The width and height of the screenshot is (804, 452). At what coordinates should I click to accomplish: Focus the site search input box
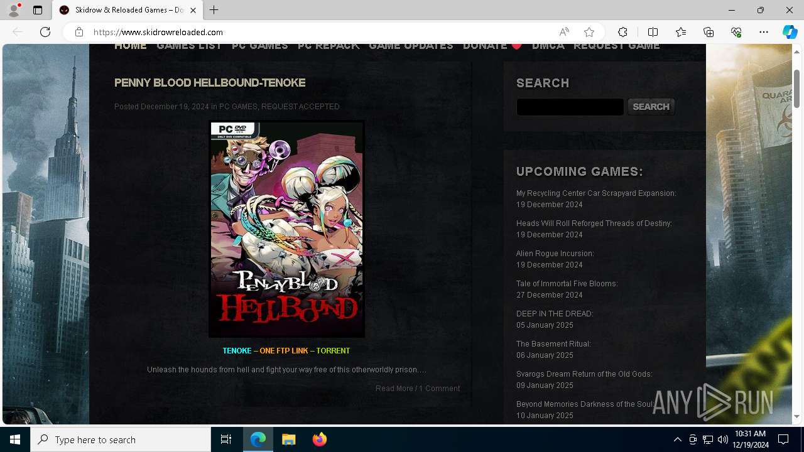coord(570,107)
